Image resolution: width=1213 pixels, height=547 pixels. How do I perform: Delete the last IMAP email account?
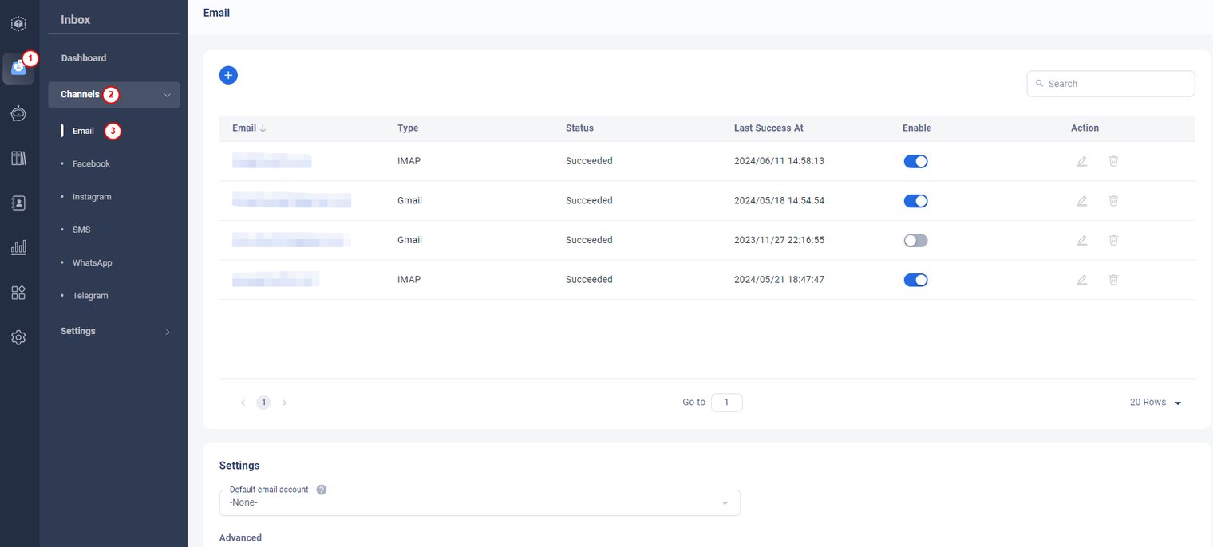coord(1113,280)
